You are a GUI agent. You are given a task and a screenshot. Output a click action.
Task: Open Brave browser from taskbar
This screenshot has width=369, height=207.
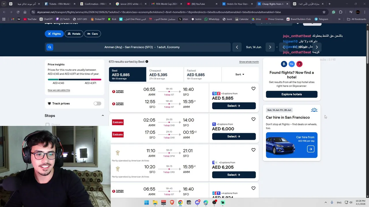pos(172,202)
